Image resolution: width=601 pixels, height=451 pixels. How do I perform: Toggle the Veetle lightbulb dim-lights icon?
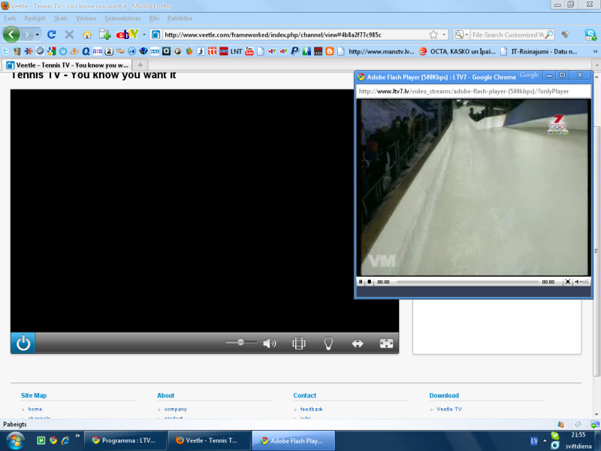click(x=328, y=344)
